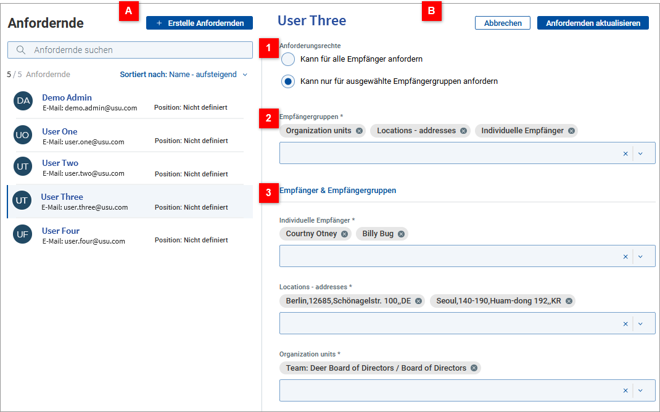
Task: Click the search magnifier icon
Action: [20, 50]
